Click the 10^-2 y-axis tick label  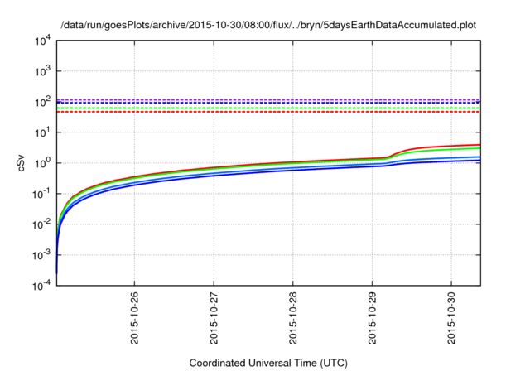[x=41, y=224]
